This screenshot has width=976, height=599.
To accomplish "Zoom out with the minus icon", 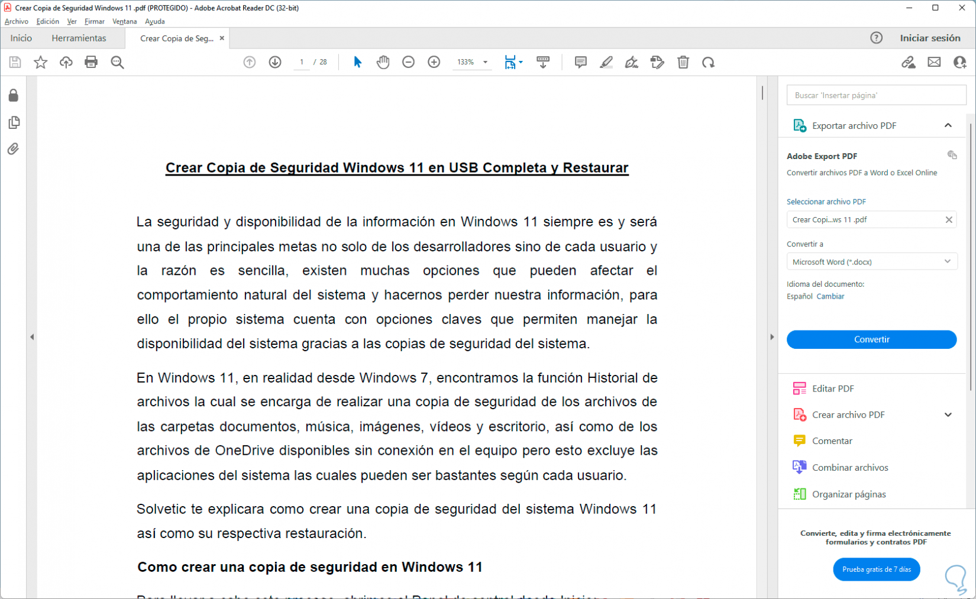I will [408, 62].
